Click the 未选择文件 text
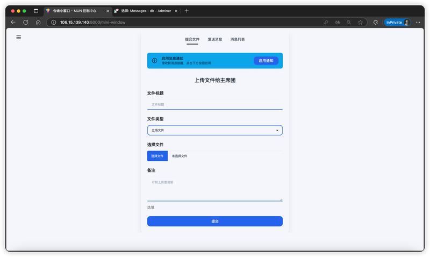Image resolution: width=430 pixels, height=257 pixels. [x=180, y=156]
